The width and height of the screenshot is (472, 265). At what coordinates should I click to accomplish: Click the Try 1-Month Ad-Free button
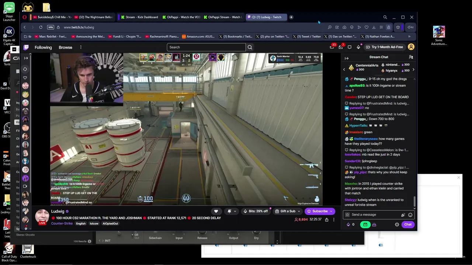point(384,47)
